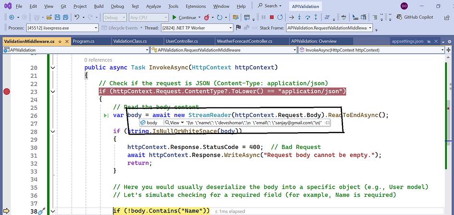Click the Share icon at toolbar right
Screen dimensions: 454x215
(447, 17)
